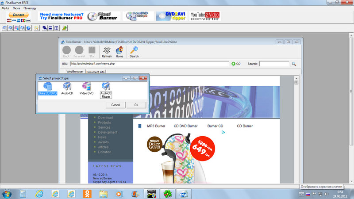Select the Data CD/DVD project type
354x199 pixels.
point(48,89)
